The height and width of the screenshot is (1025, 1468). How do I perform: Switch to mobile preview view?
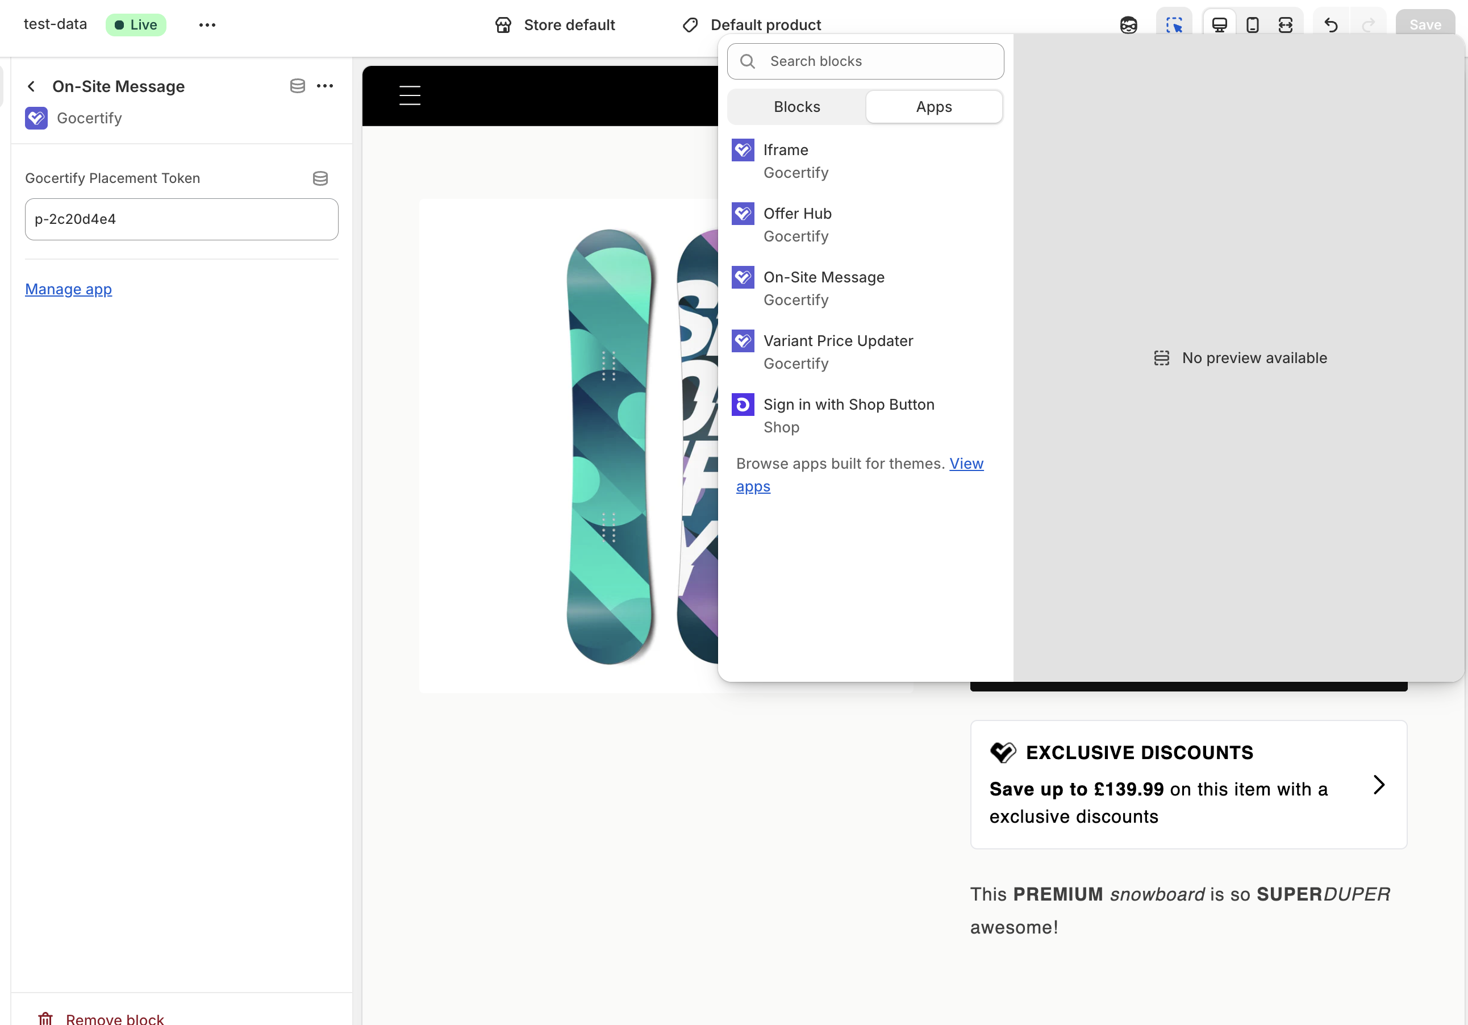click(1252, 24)
